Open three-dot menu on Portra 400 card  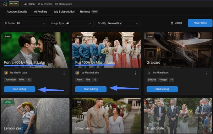tap(64, 74)
